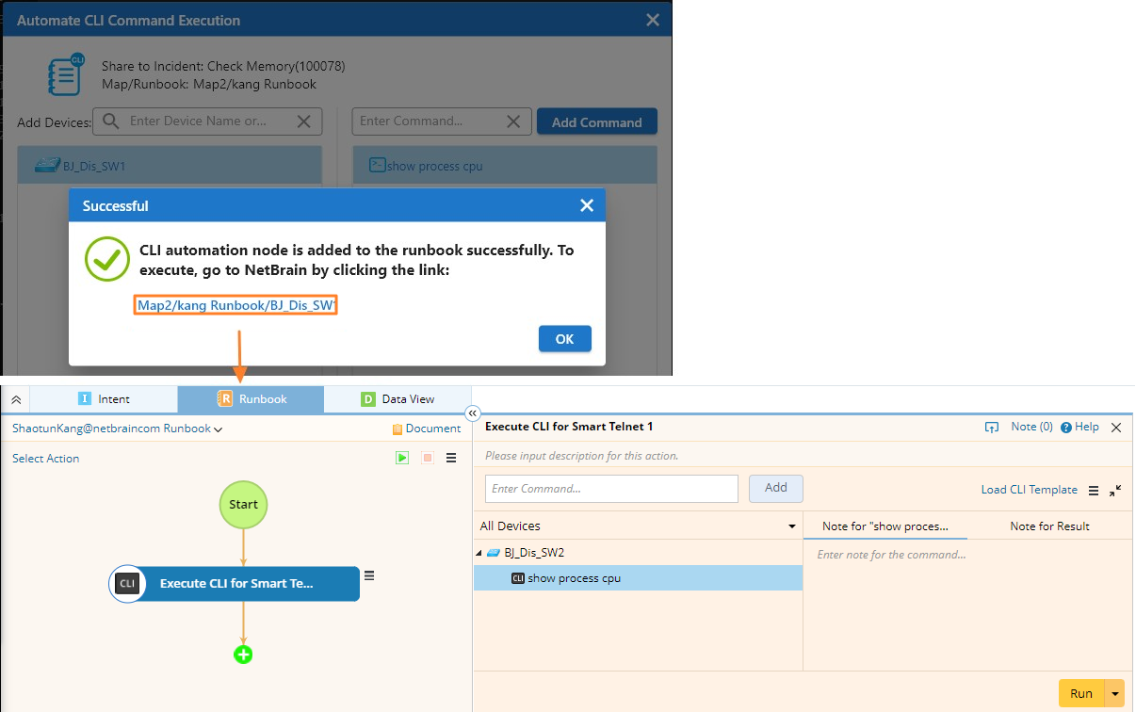Open the runbook Document link
The image size is (1136, 712).
[427, 429]
